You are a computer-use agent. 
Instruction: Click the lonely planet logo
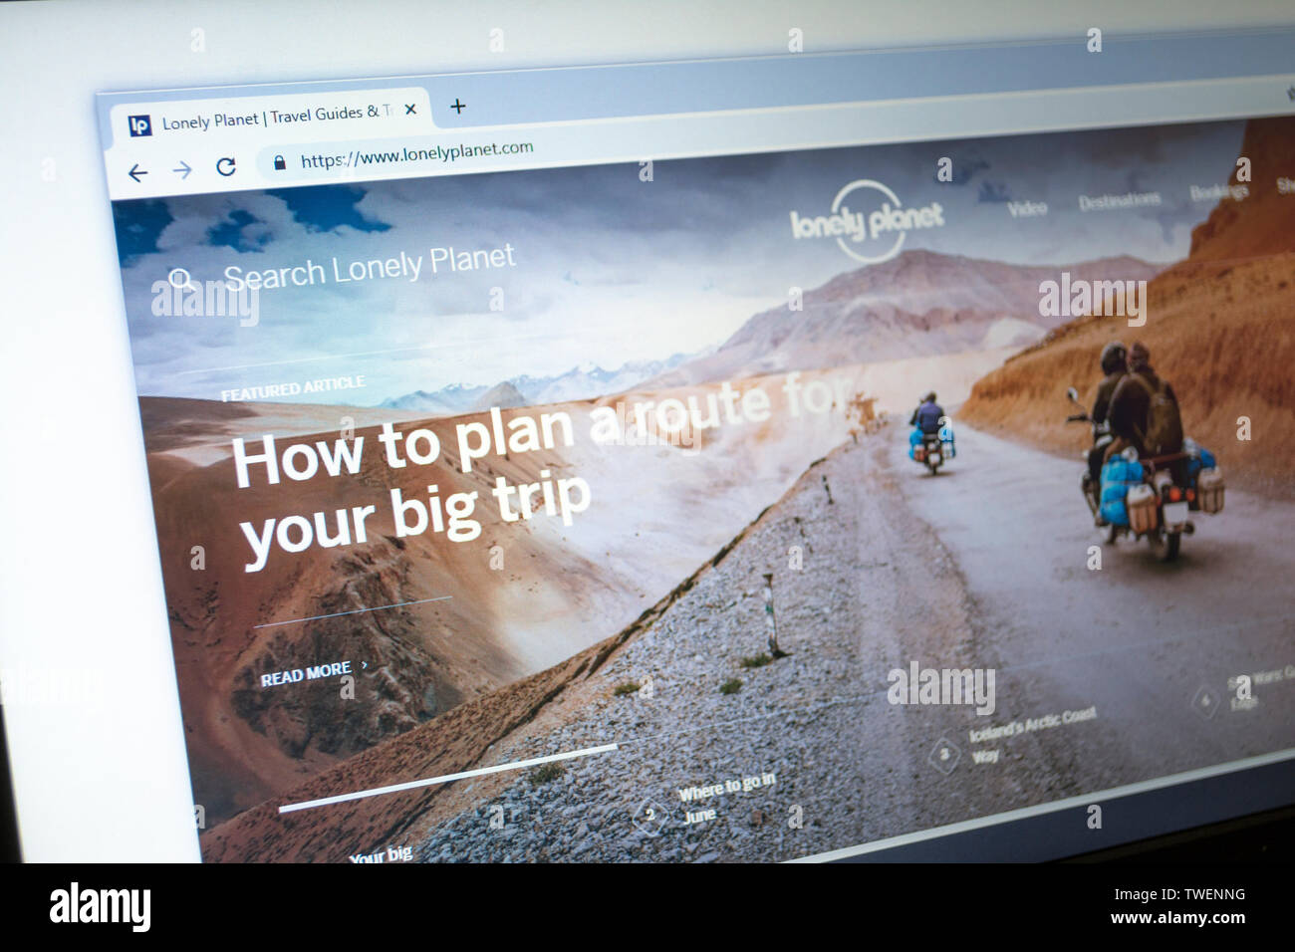(x=866, y=222)
